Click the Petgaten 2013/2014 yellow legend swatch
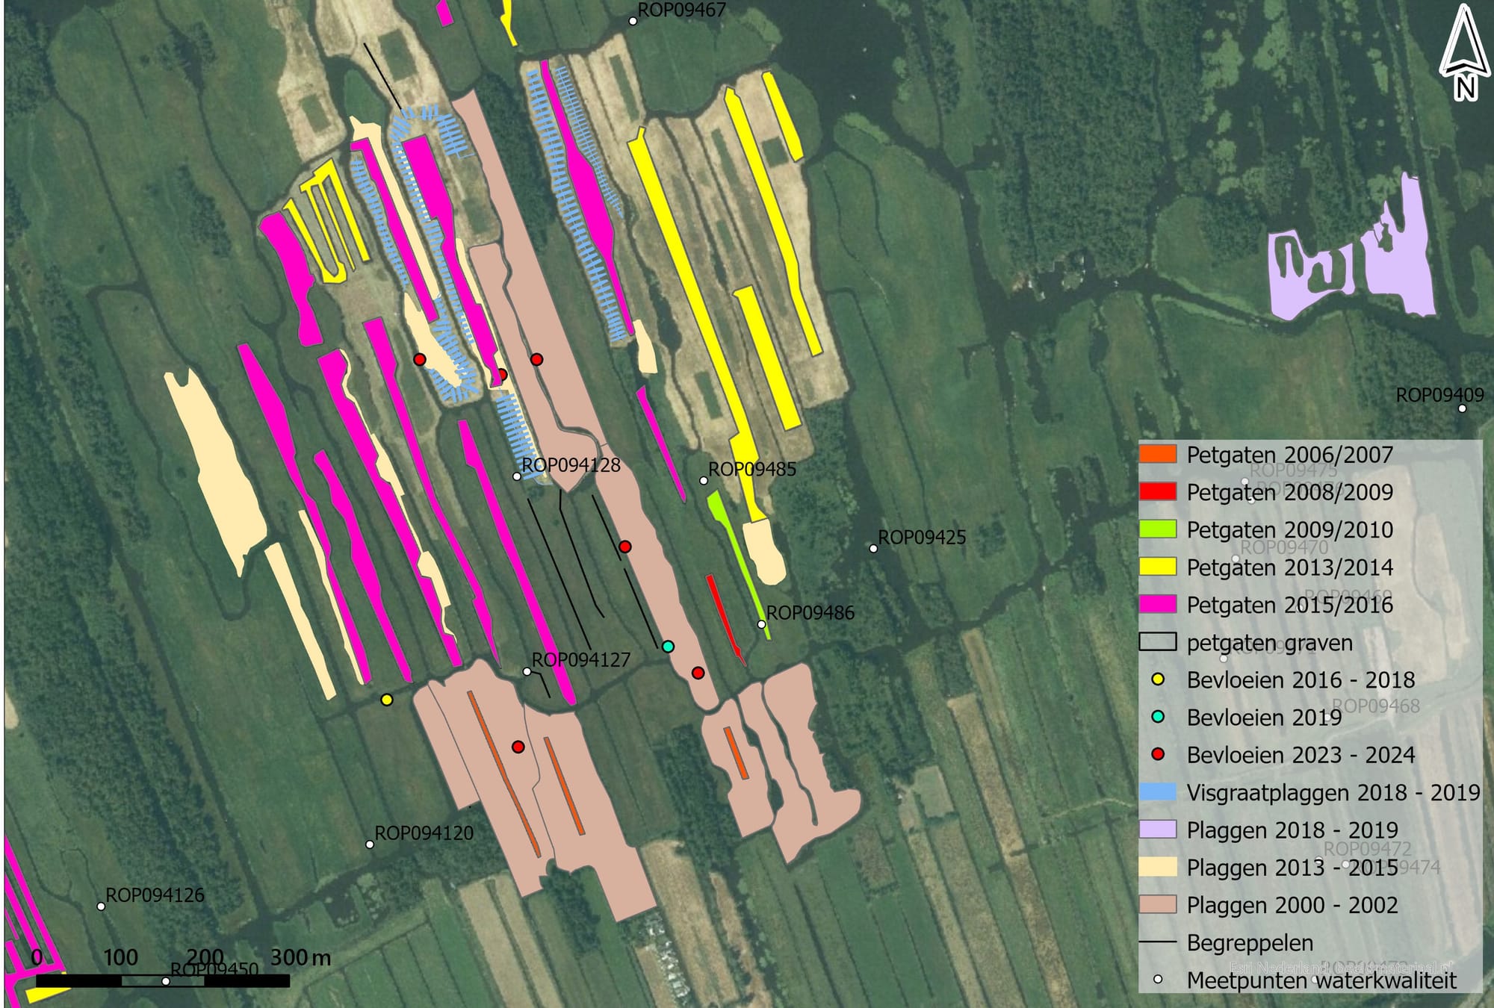Viewport: 1494px width, 1008px height. click(x=1158, y=566)
